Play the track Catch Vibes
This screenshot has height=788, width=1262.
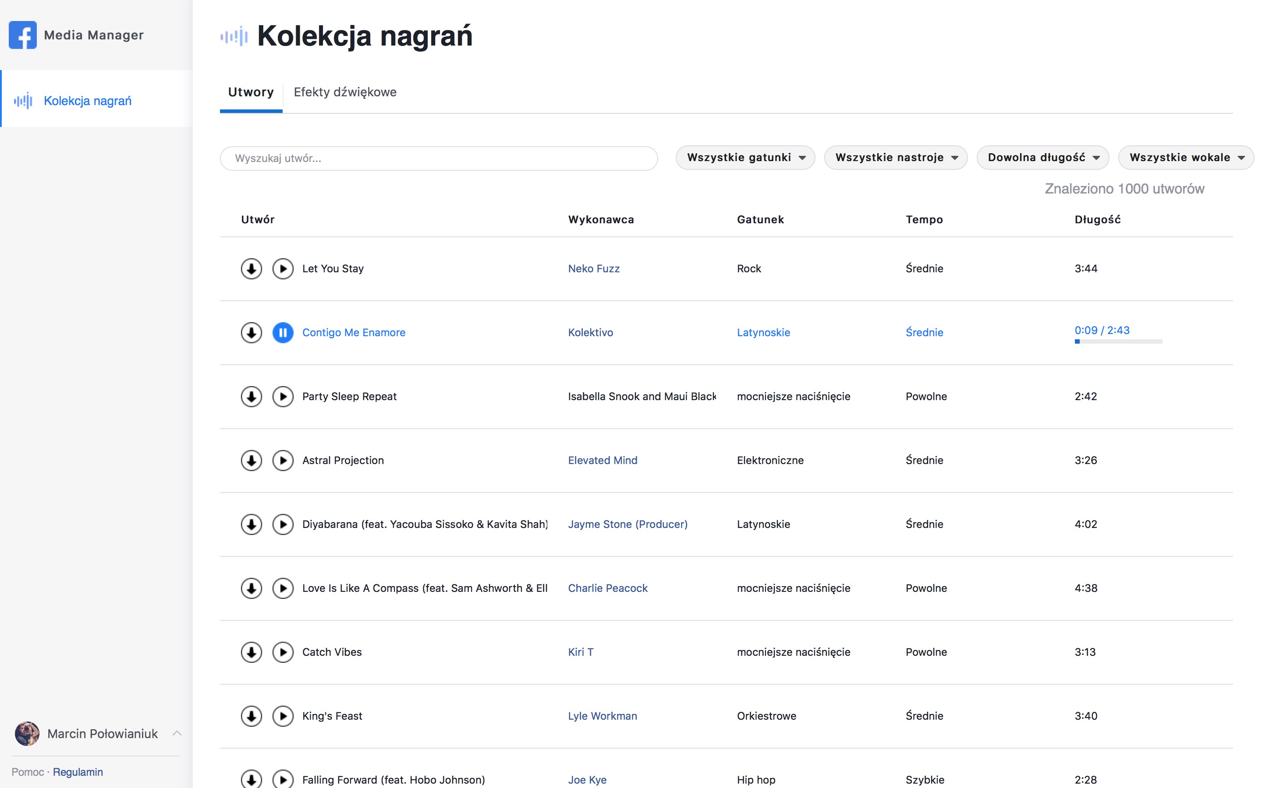pyautogui.click(x=283, y=652)
